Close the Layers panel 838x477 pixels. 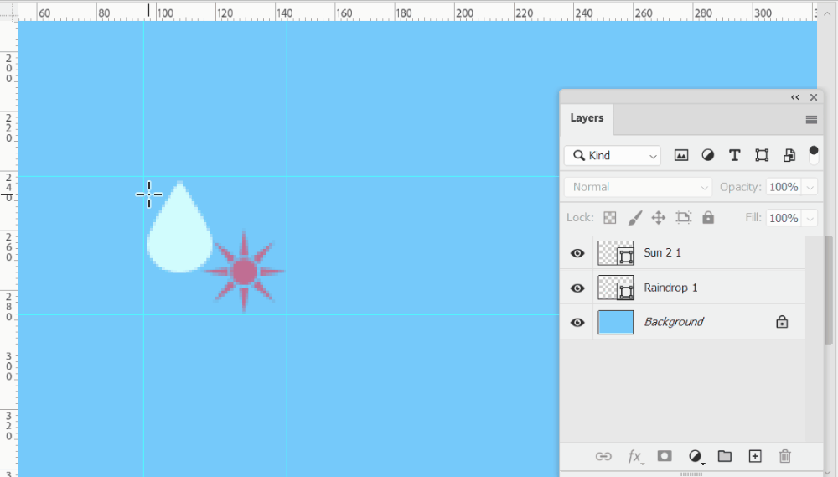814,97
